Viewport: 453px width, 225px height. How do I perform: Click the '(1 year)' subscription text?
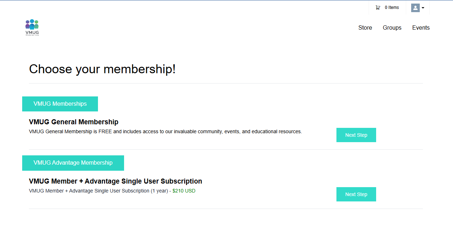coord(159,191)
